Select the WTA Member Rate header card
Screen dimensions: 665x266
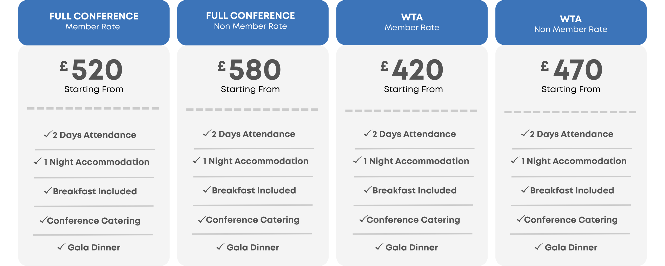pyautogui.click(x=412, y=22)
